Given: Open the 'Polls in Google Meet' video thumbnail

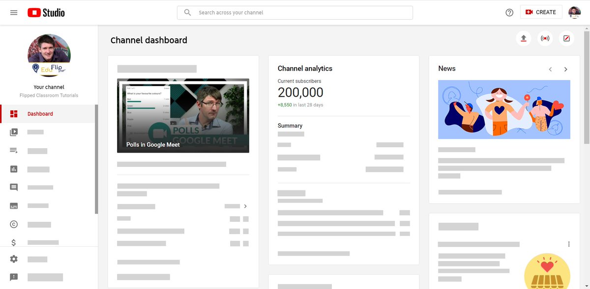Looking at the screenshot, I should point(183,115).
